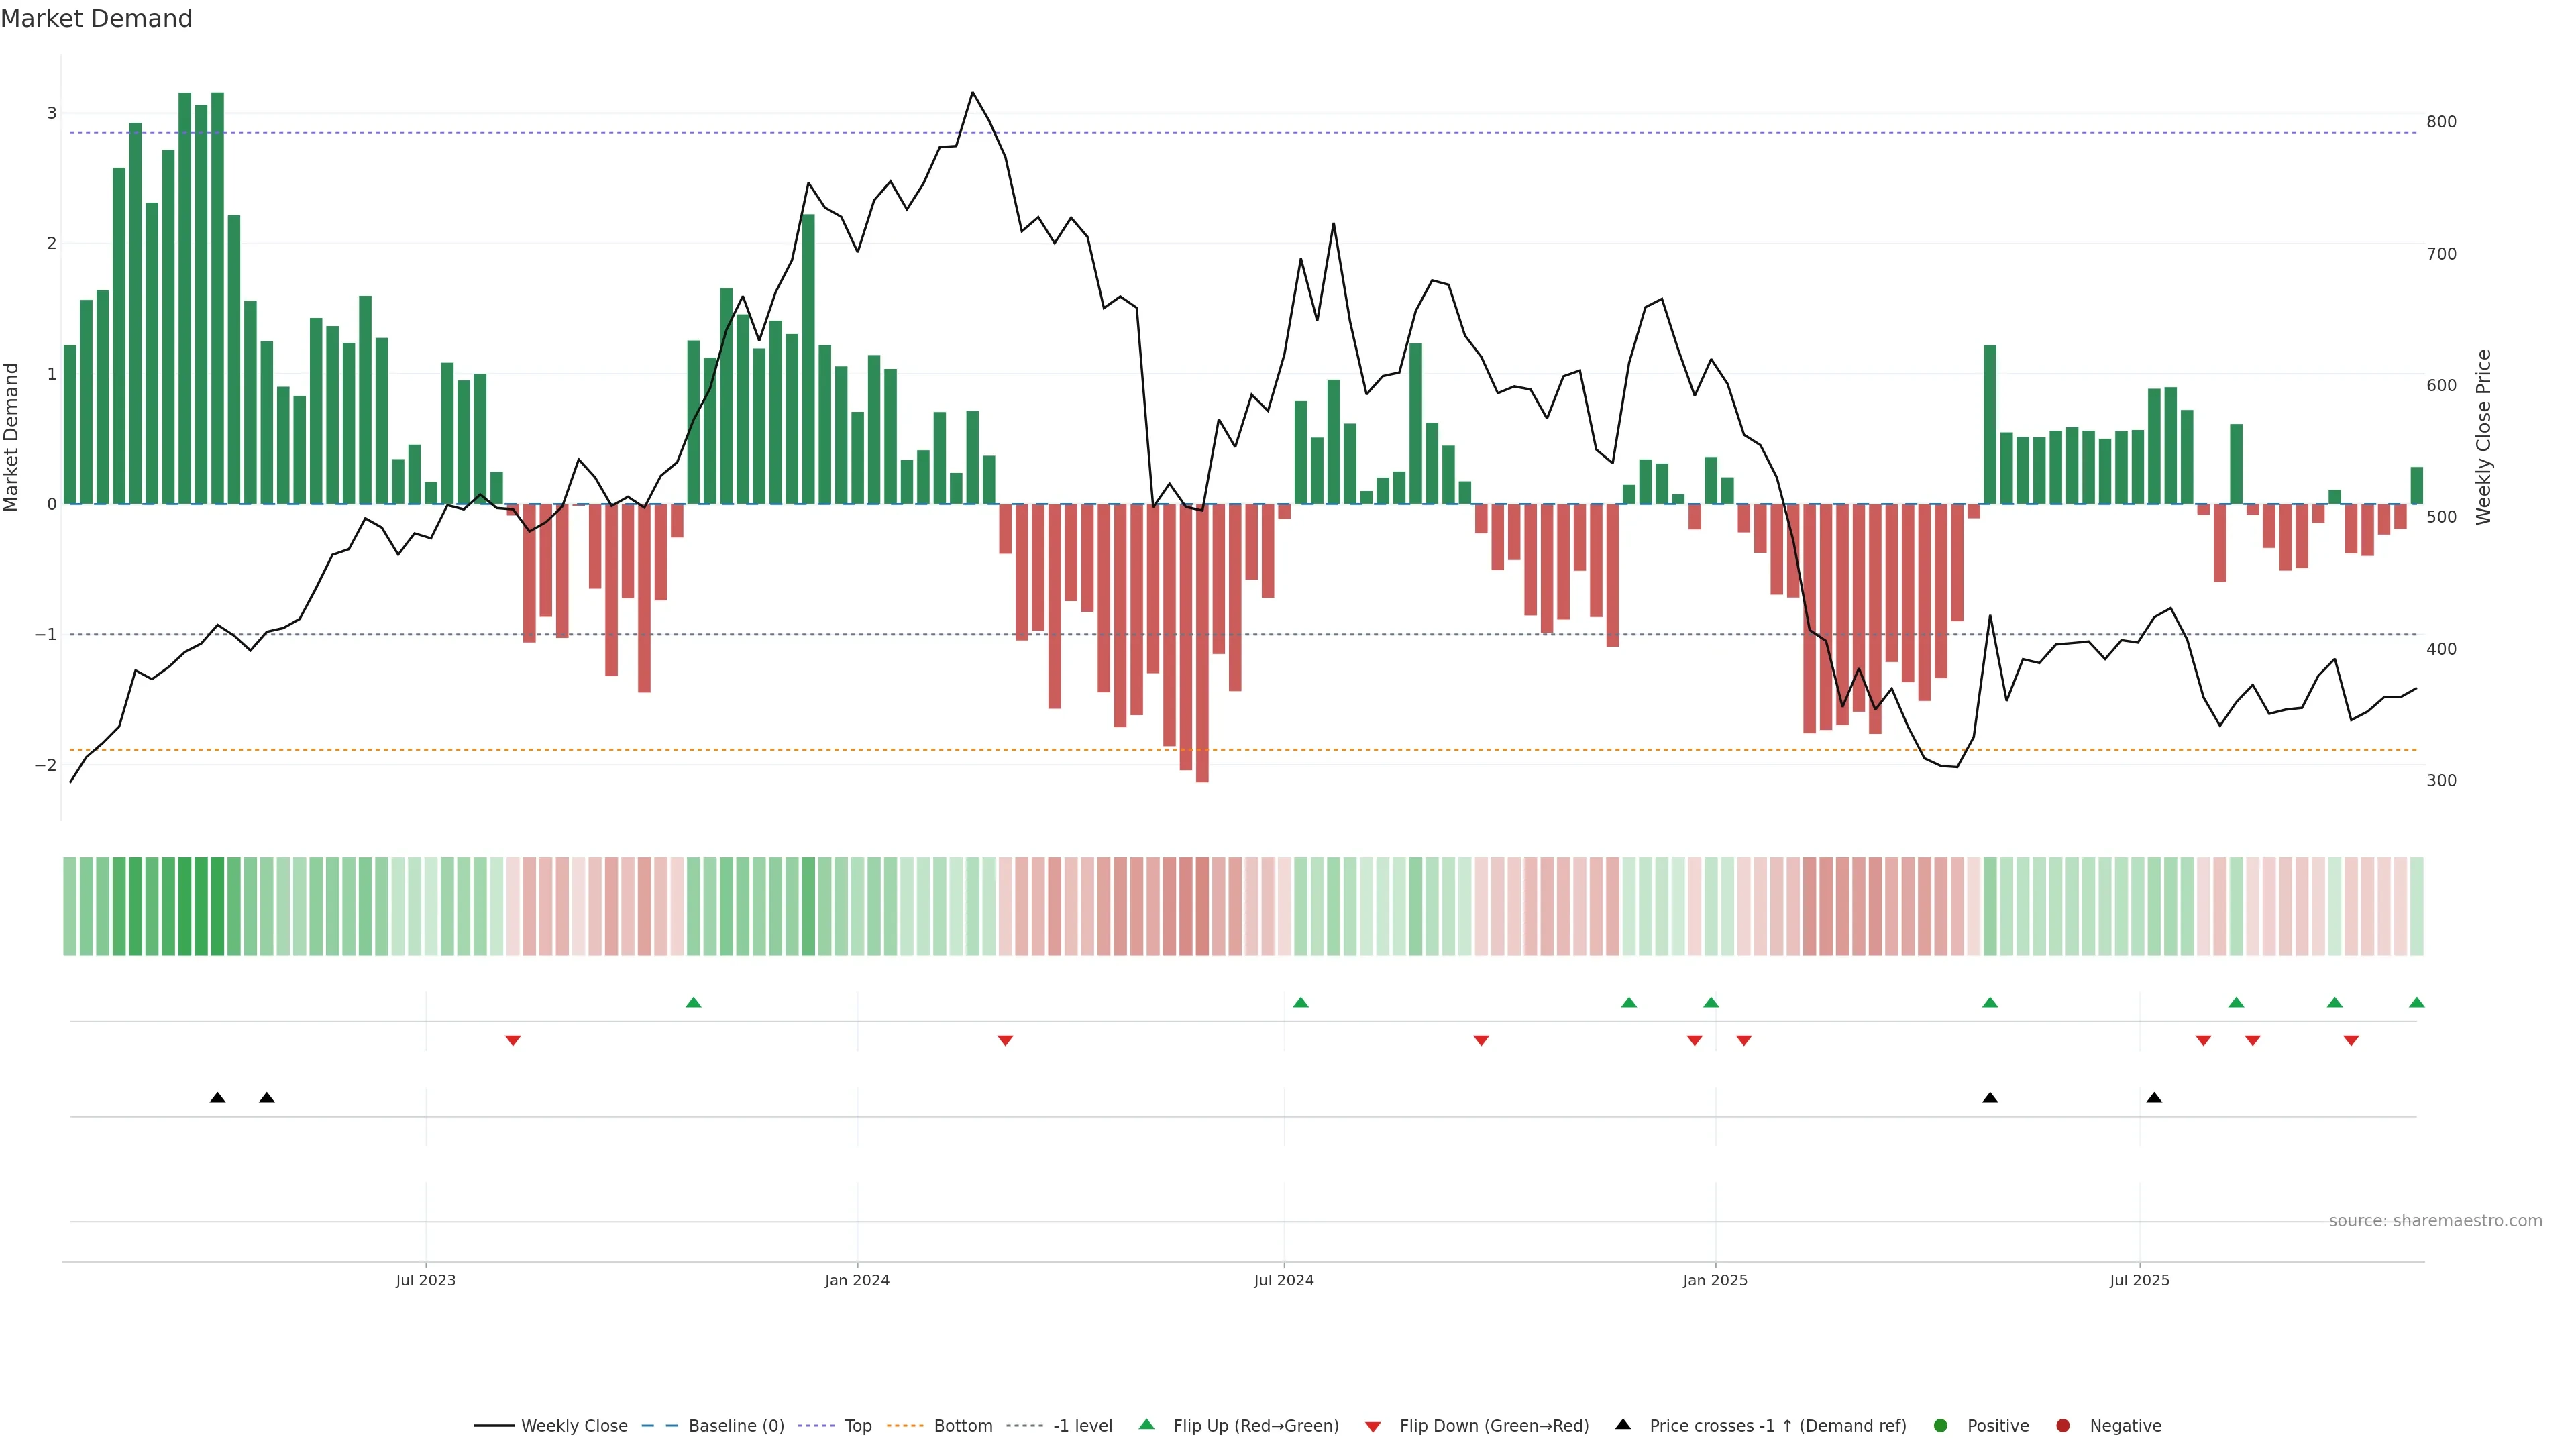Screen dimensions: 2576x1449
Task: Click the leftmost green flip-up marker
Action: coord(693,1002)
